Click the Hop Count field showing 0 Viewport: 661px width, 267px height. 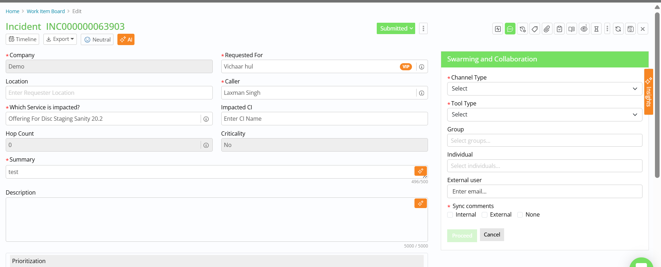[x=109, y=145]
